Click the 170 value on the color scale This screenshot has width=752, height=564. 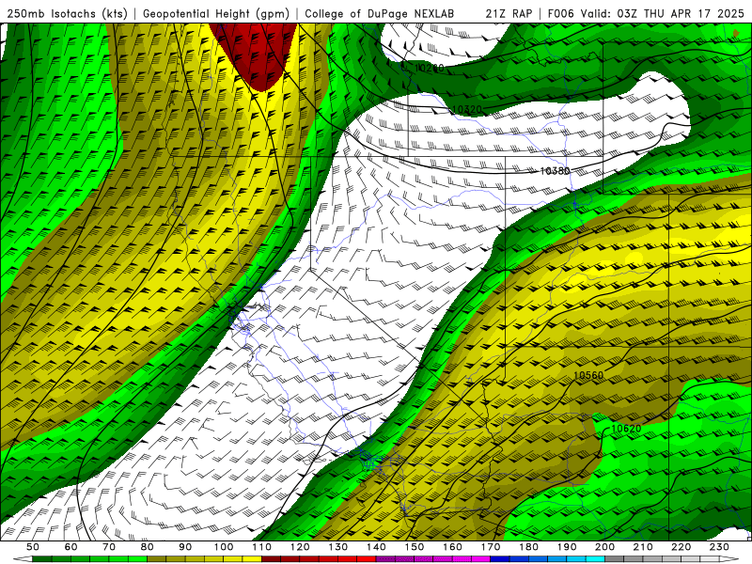pyautogui.click(x=491, y=547)
